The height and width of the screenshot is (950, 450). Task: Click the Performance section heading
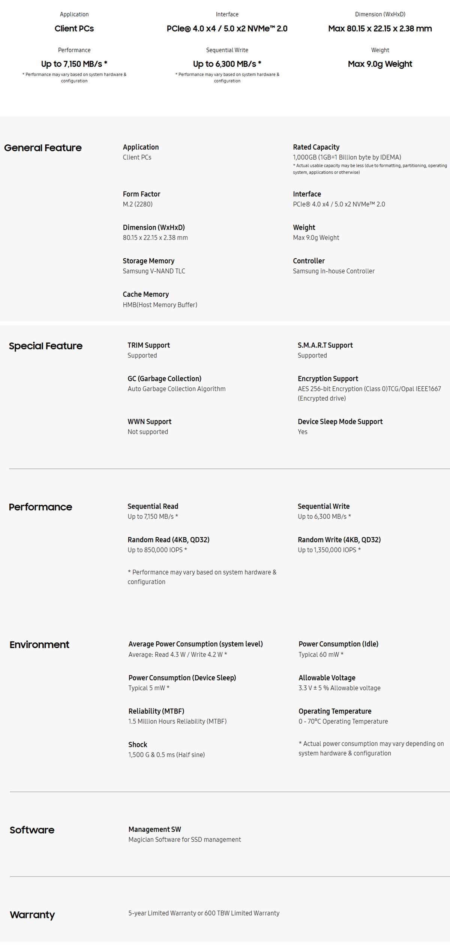point(40,507)
